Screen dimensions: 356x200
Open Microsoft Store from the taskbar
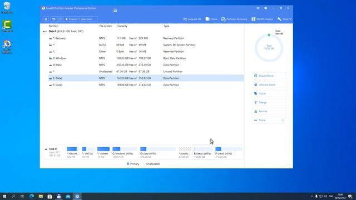(x=50, y=196)
